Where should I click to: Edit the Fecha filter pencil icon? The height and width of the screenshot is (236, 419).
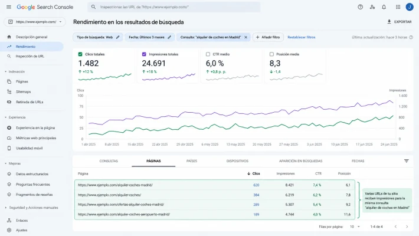point(169,37)
